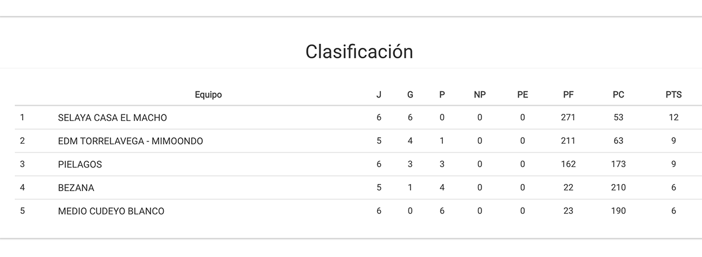Click Selaya's 271 points-for value

(568, 118)
